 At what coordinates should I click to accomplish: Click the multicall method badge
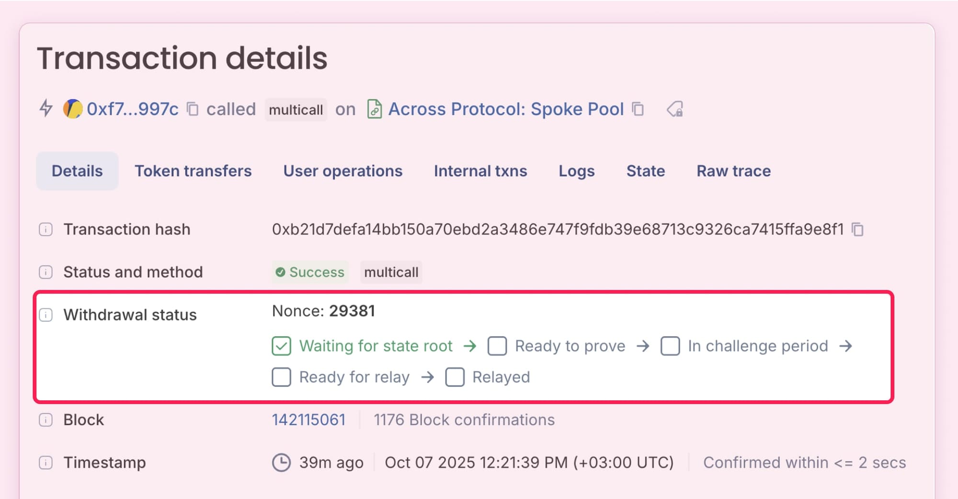pos(296,110)
